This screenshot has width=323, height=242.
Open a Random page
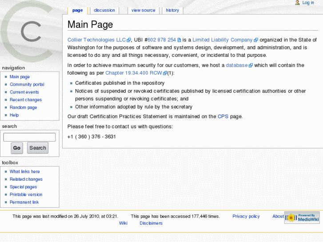(23, 107)
